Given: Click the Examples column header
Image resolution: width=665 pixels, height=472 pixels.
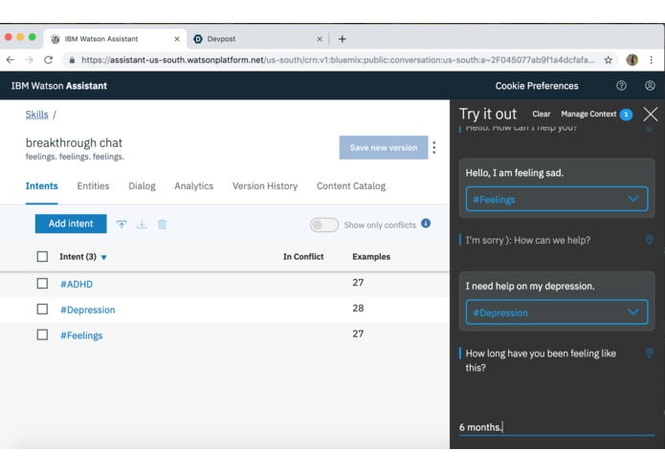Looking at the screenshot, I should [371, 256].
